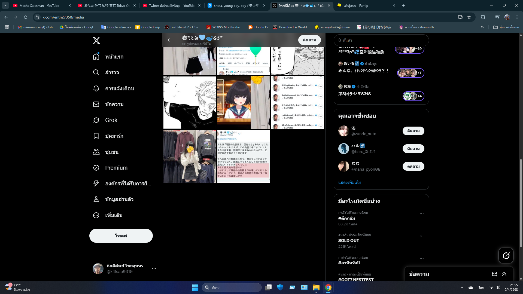Viewport: 523px width, 294px height.
Task: Open Chrome apps grid in bookmarks bar
Action: [x=7, y=27]
